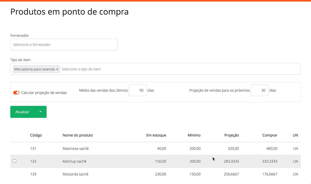Open the "Tipo do item" selection field

129,69
